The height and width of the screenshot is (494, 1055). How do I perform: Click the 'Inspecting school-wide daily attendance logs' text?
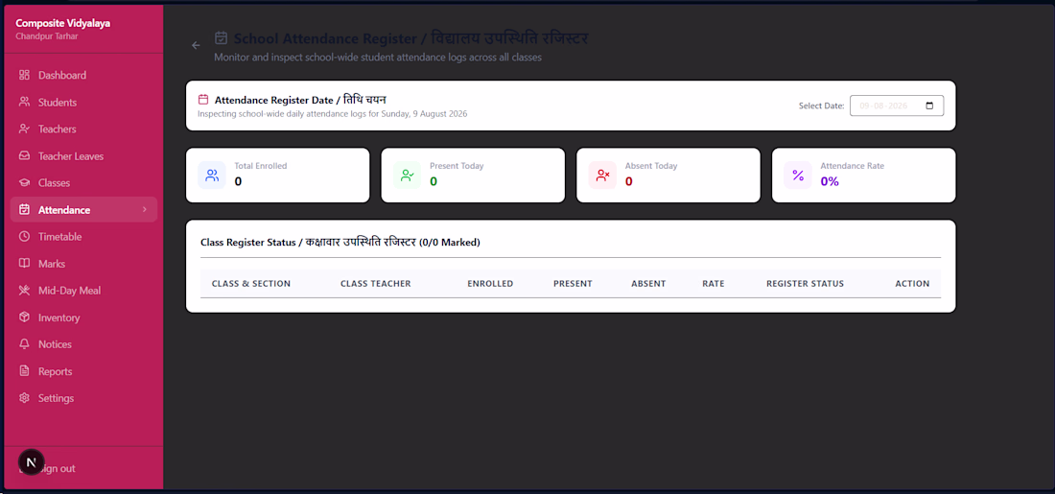pos(333,114)
